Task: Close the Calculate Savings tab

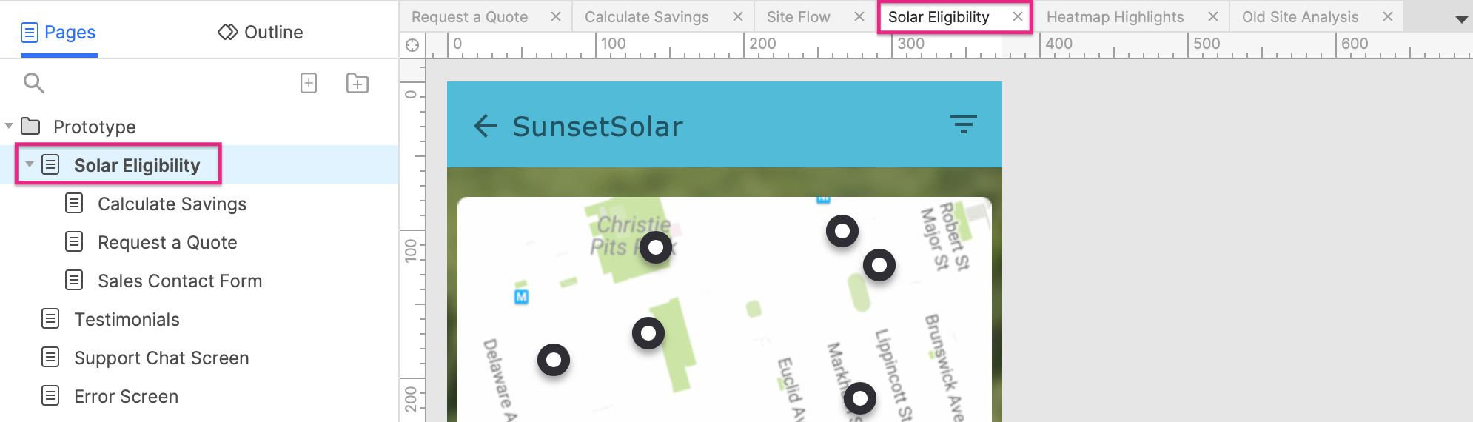Action: pos(738,16)
